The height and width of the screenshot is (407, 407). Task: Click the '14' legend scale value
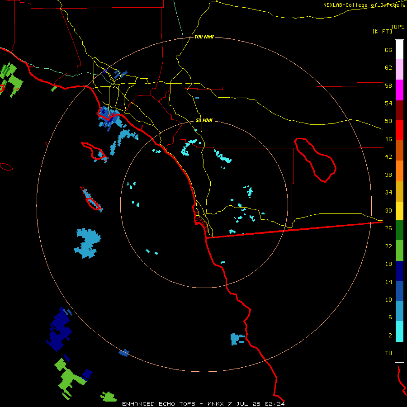click(388, 282)
